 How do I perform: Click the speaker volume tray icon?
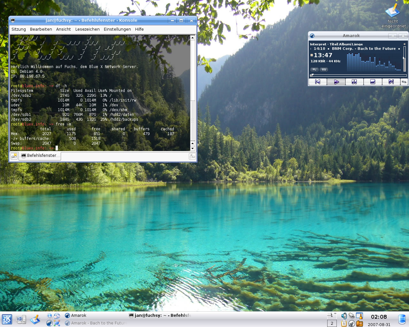click(x=344, y=316)
